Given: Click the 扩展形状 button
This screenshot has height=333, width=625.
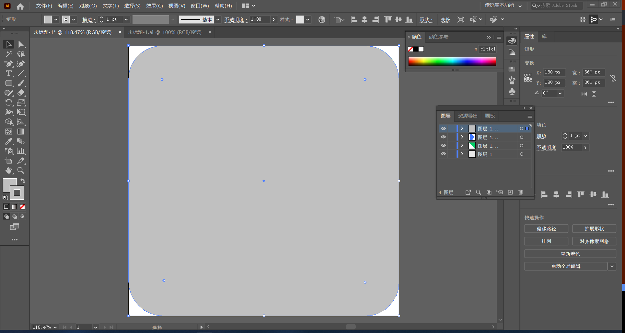Looking at the screenshot, I should click(x=594, y=229).
